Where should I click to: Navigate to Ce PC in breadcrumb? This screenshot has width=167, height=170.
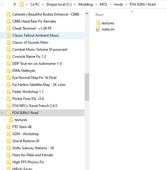(x=35, y=4)
